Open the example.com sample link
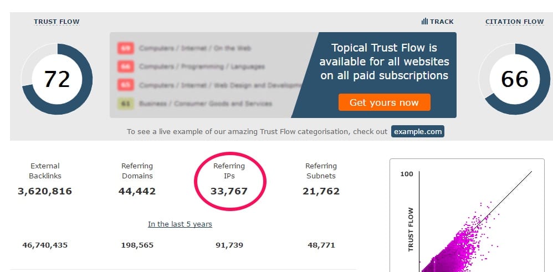This screenshot has width=553, height=272. pos(418,132)
